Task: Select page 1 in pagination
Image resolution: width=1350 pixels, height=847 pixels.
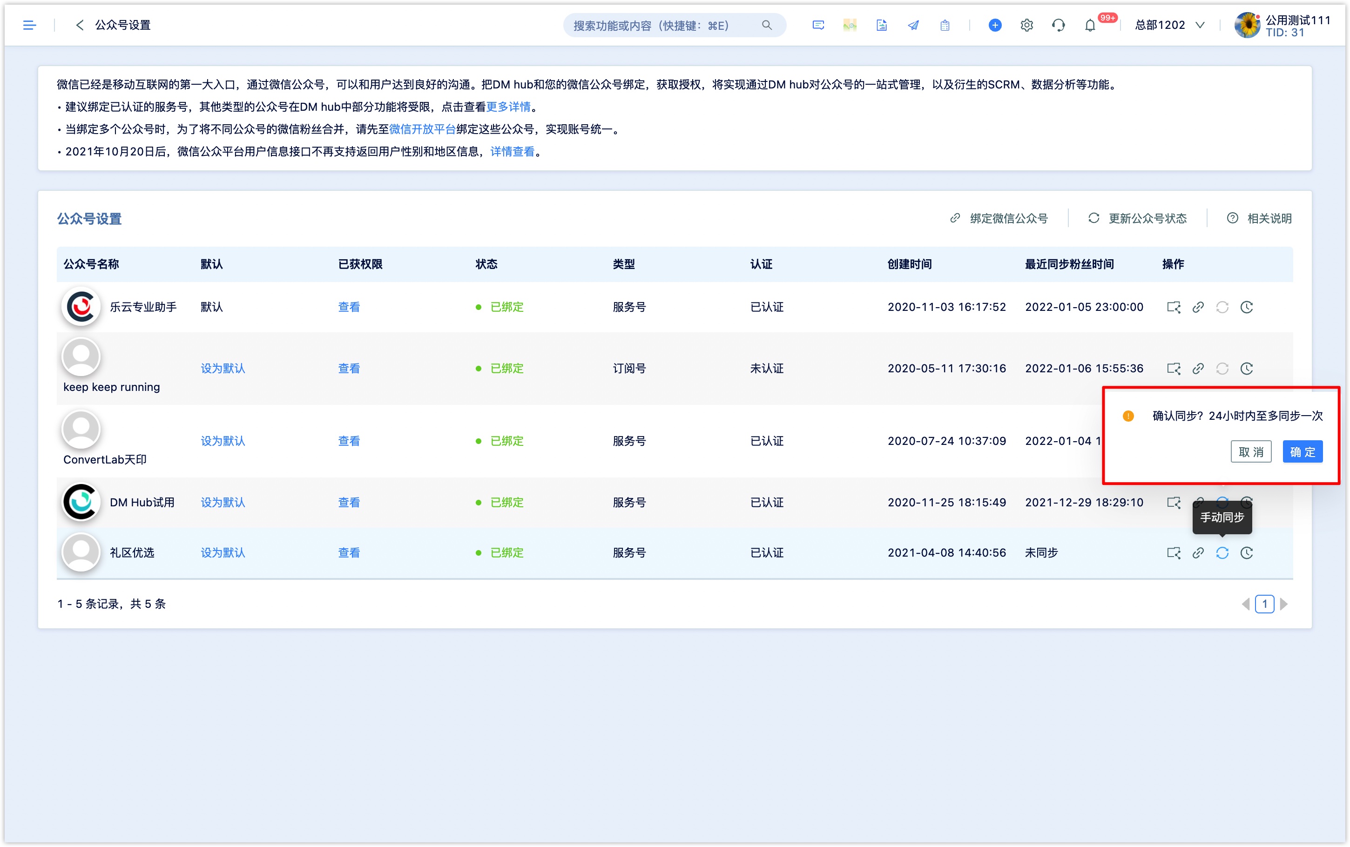Action: point(1264,604)
